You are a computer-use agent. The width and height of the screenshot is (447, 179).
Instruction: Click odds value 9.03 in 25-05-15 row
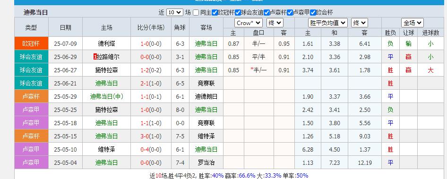pos(365,136)
